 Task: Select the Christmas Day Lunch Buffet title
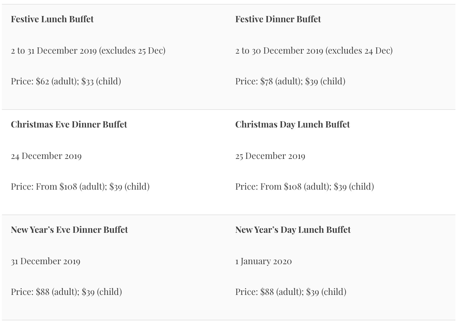coord(292,124)
